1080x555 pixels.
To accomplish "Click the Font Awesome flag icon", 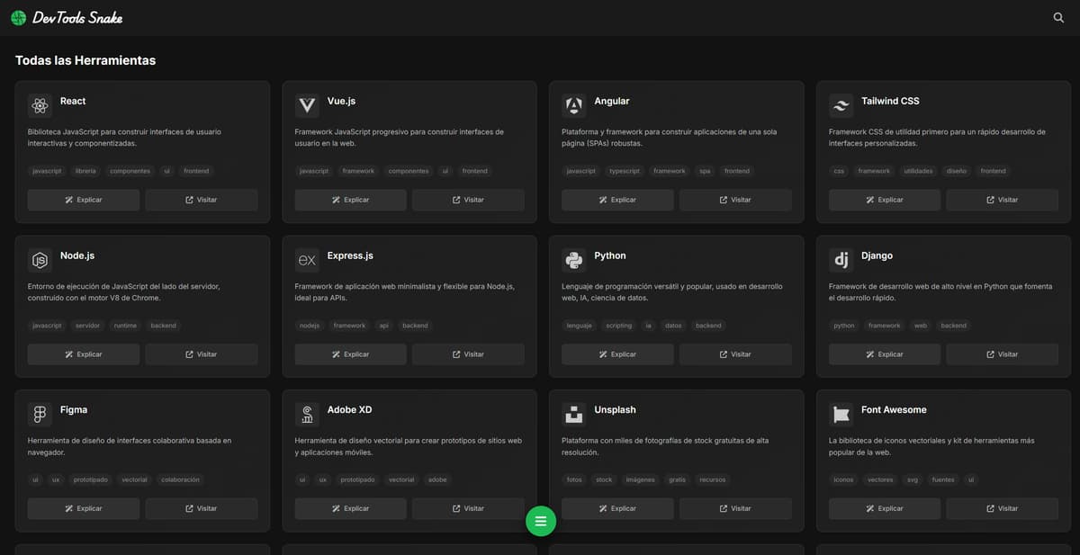I will [x=841, y=415].
